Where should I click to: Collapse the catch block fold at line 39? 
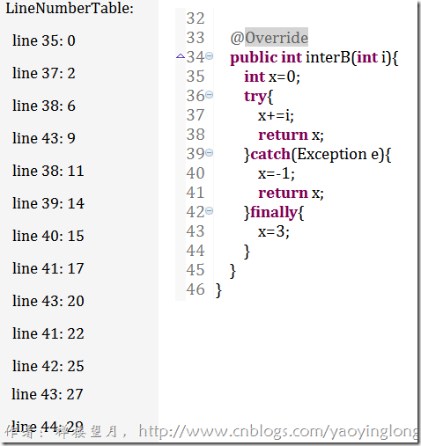(209, 153)
